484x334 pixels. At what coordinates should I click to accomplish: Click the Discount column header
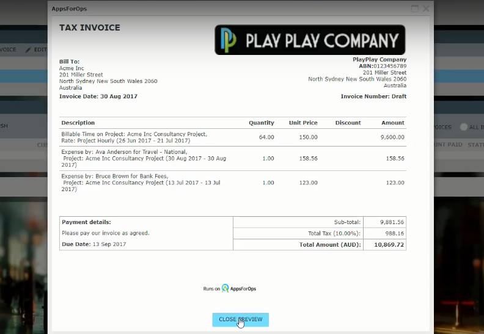coord(348,123)
